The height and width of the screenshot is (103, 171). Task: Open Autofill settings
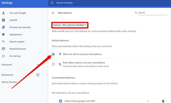(13, 20)
